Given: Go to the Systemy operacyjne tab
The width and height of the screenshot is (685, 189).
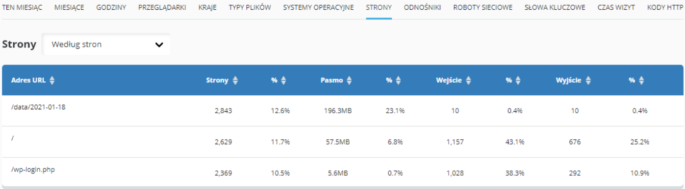Looking at the screenshot, I should coord(318,8).
